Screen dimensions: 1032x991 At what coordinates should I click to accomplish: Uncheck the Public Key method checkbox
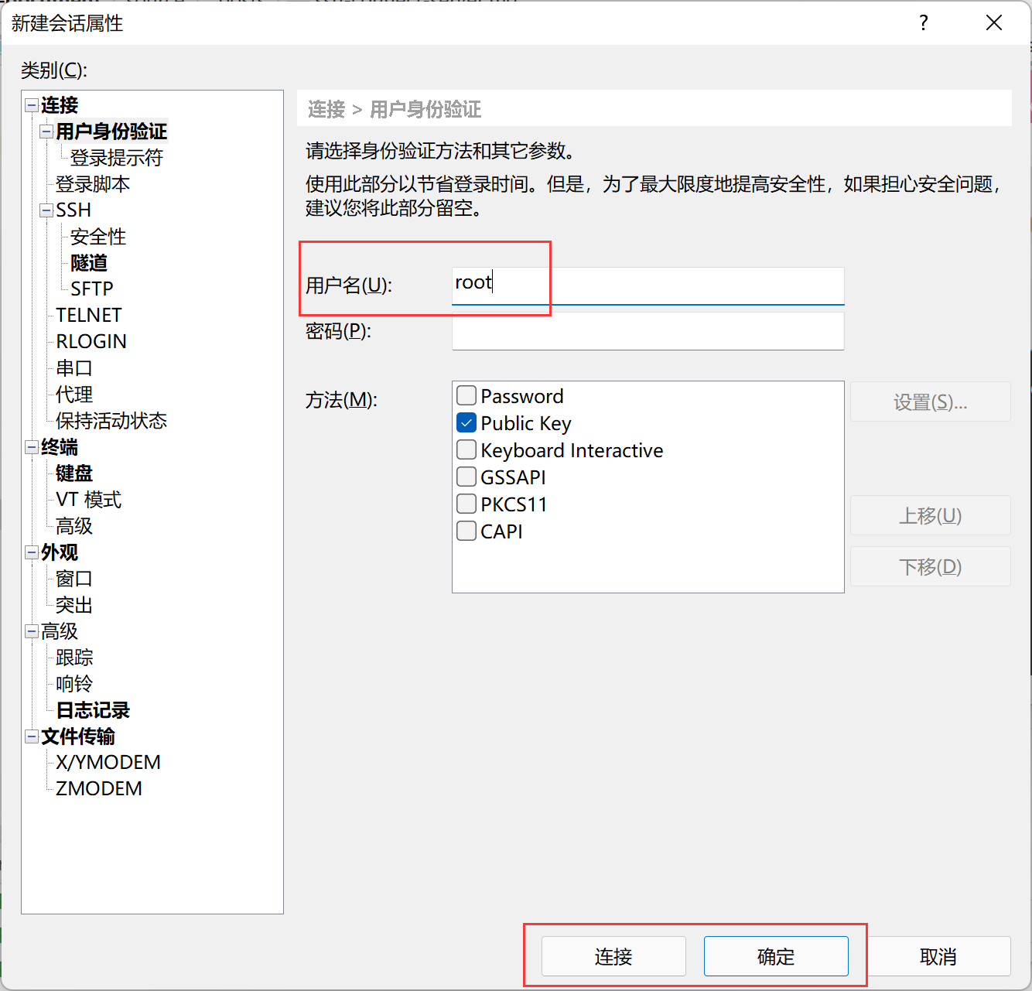click(466, 423)
